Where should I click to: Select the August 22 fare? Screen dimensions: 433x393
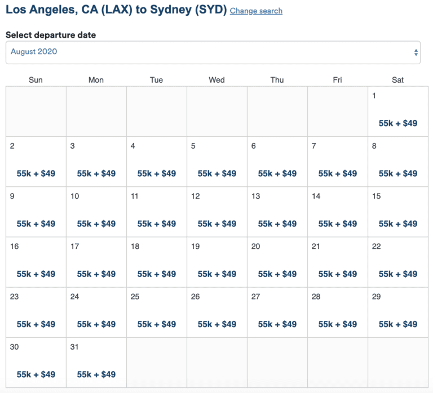point(398,274)
